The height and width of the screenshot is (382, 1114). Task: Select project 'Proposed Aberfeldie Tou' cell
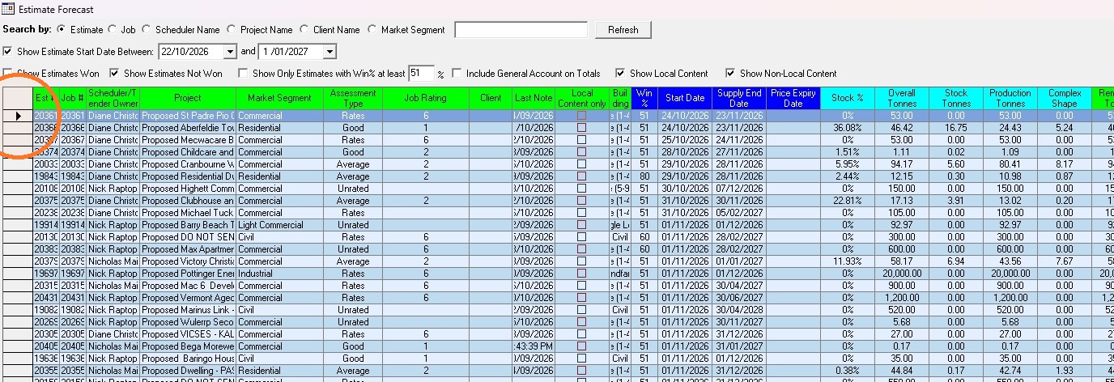[x=188, y=128]
